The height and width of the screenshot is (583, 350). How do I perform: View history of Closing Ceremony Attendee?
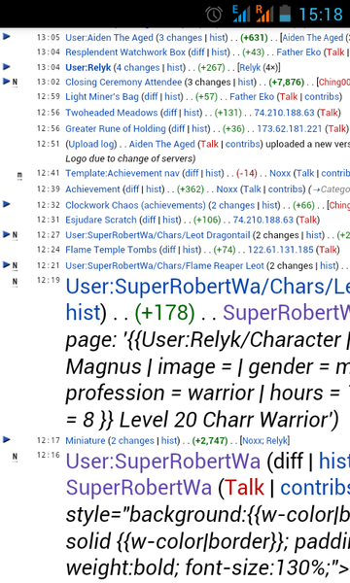(x=245, y=82)
